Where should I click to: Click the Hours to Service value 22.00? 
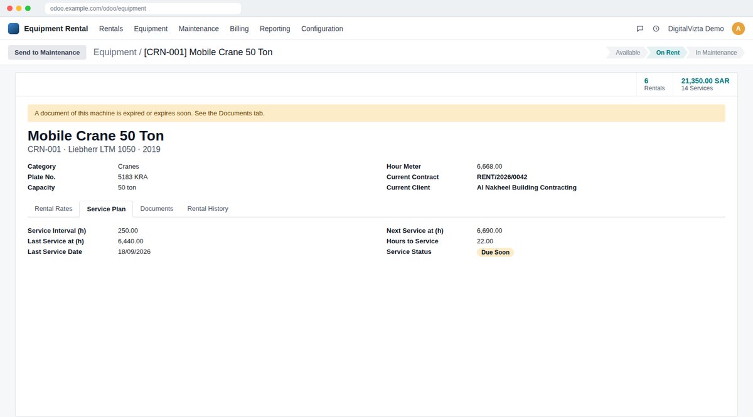(x=485, y=241)
